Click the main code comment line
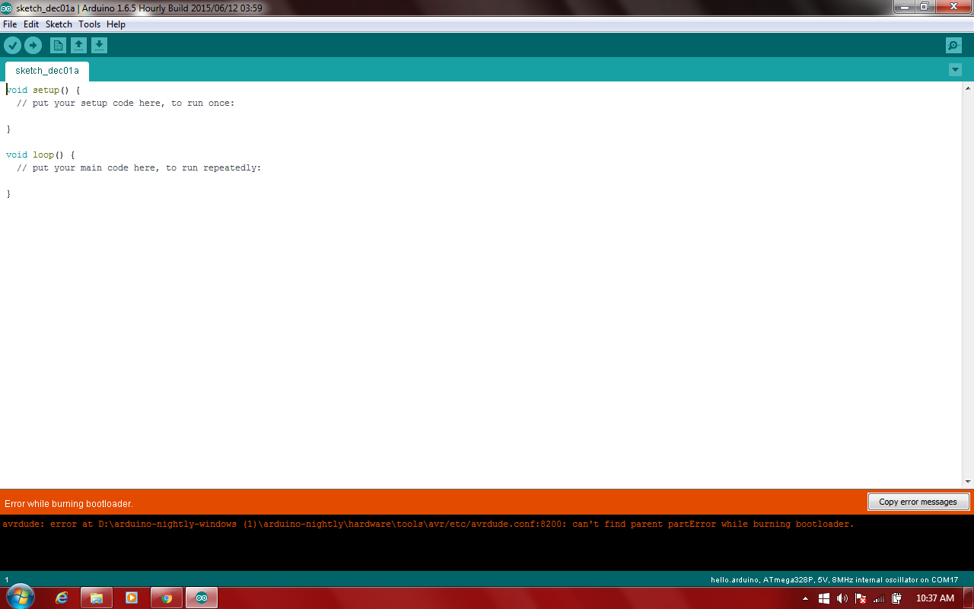974x609 pixels. [139, 167]
